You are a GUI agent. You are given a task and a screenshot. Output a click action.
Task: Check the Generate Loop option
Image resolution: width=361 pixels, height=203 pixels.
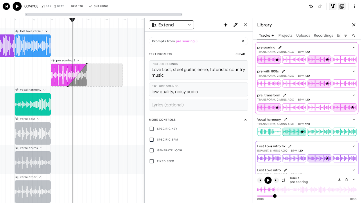152,150
